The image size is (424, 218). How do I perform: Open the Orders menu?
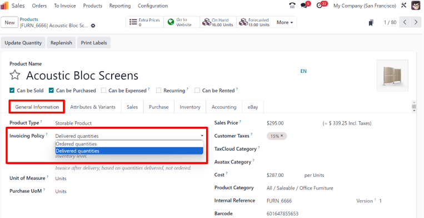click(39, 6)
